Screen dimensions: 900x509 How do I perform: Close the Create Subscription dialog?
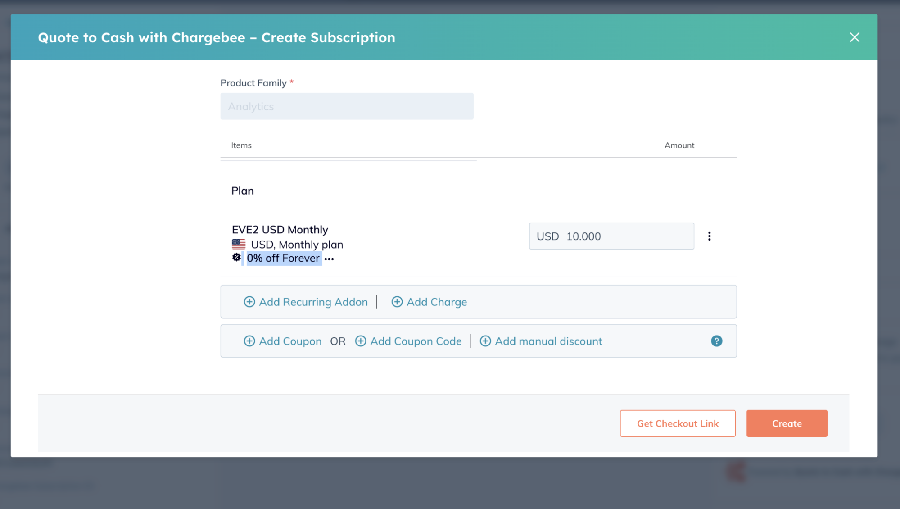tap(854, 37)
